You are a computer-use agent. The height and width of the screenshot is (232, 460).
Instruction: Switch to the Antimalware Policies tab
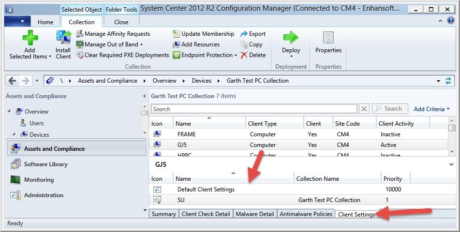306,214
